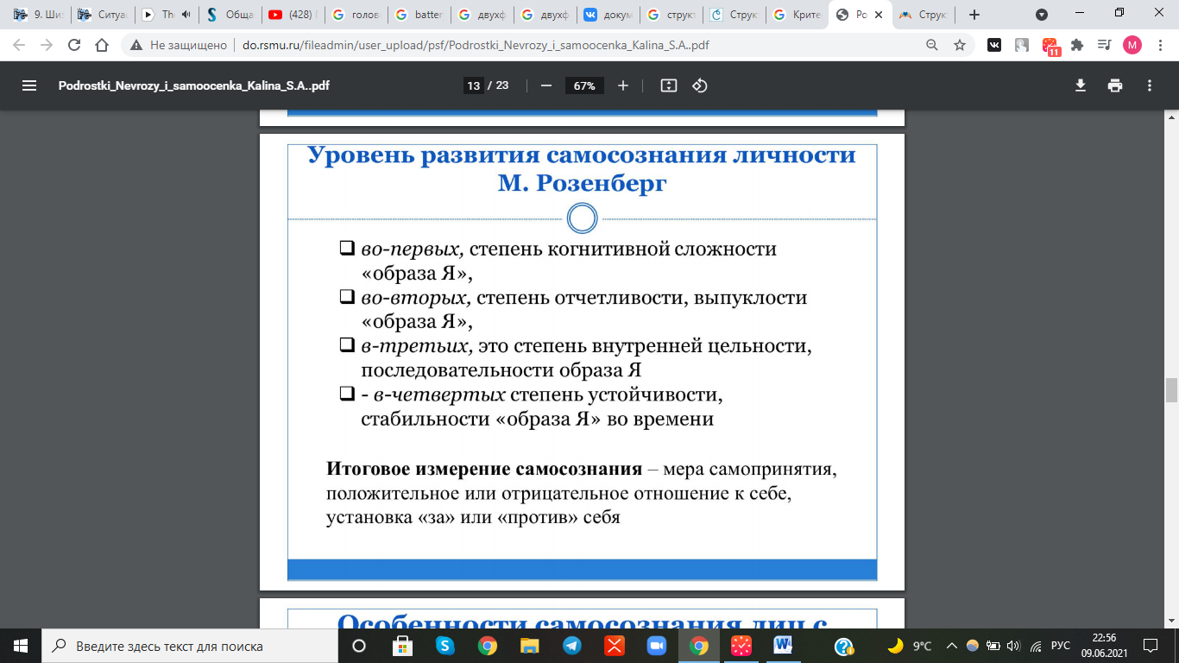Click the 67% zoom level field
Image resolution: width=1179 pixels, height=663 pixels.
(x=584, y=85)
